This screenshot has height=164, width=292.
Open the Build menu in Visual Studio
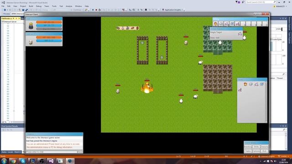pos(31,6)
